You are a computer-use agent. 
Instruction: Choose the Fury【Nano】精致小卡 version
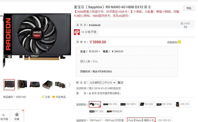141,120
